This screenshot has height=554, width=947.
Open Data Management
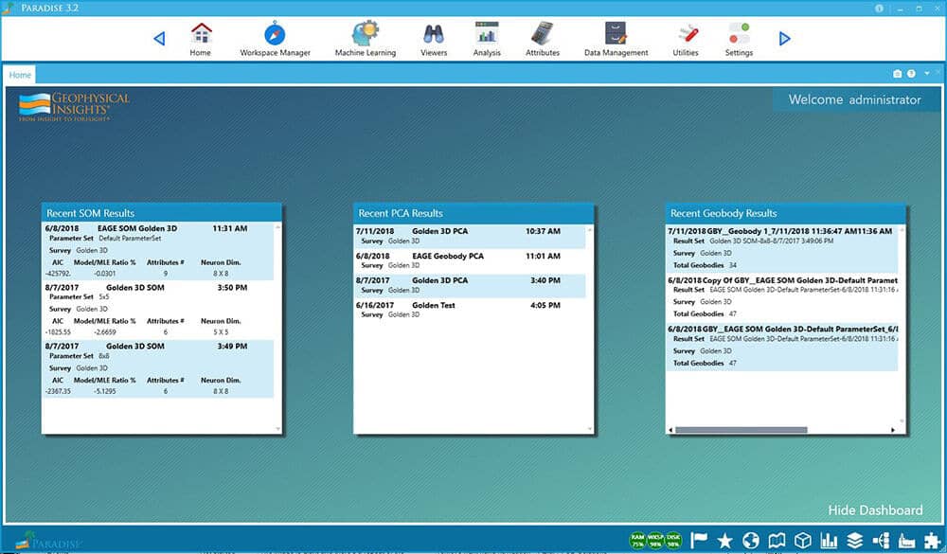[616, 39]
